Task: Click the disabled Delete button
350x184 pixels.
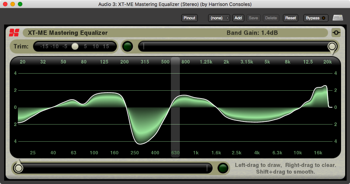Action: [x=271, y=18]
